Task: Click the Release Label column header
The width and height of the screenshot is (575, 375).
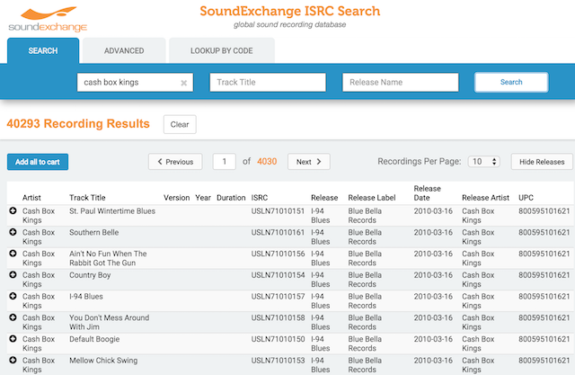Action: pyautogui.click(x=372, y=198)
